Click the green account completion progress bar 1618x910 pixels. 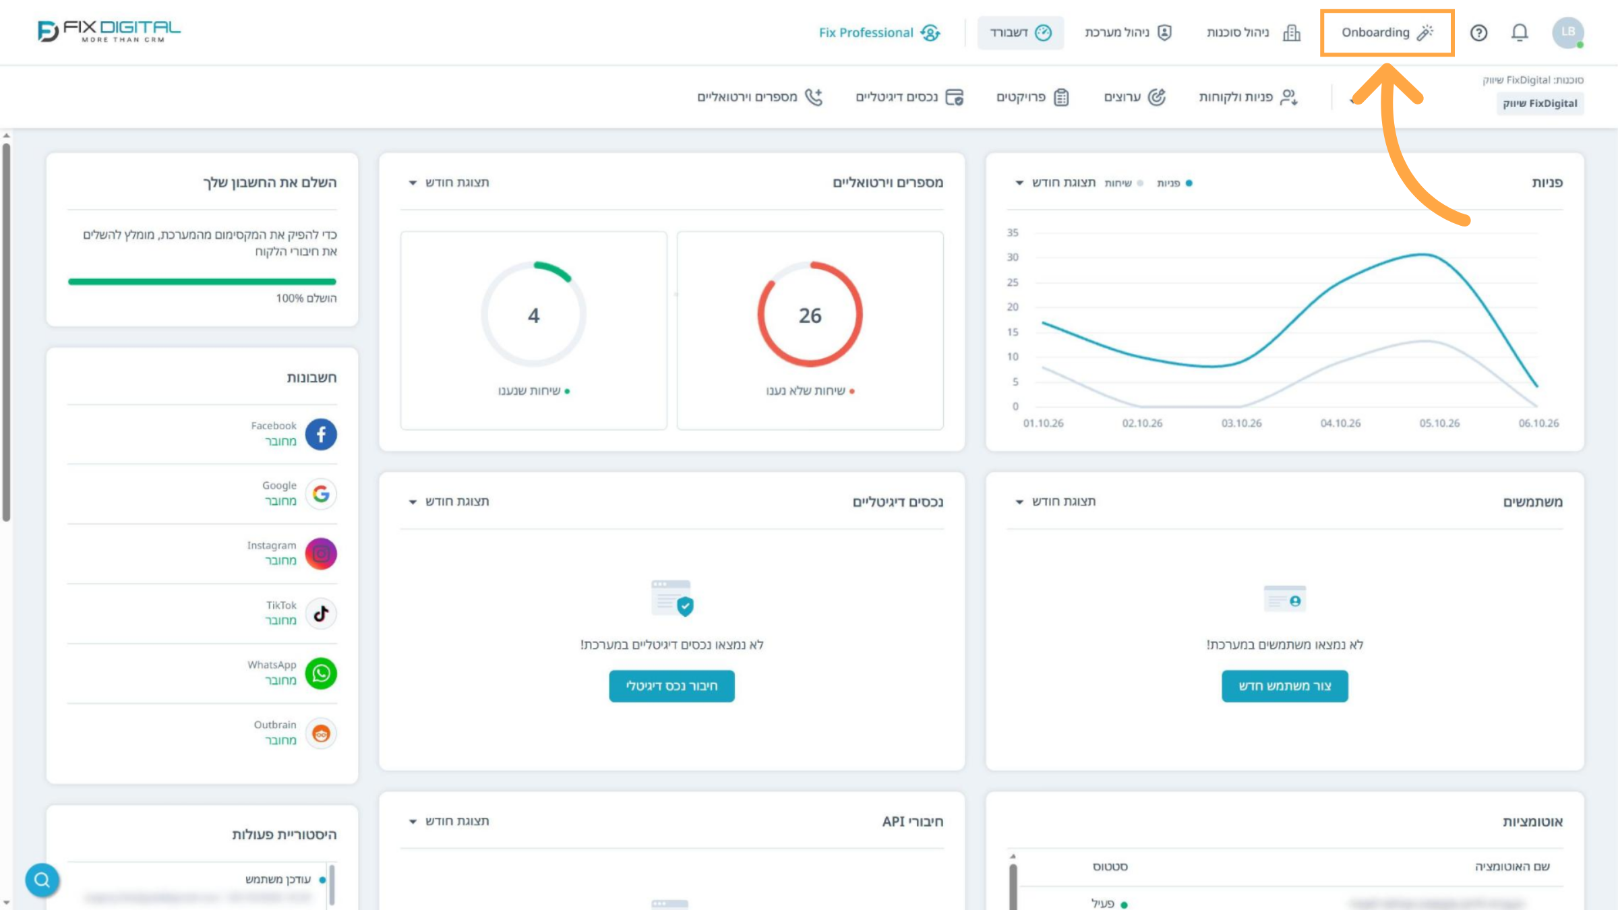tap(202, 282)
